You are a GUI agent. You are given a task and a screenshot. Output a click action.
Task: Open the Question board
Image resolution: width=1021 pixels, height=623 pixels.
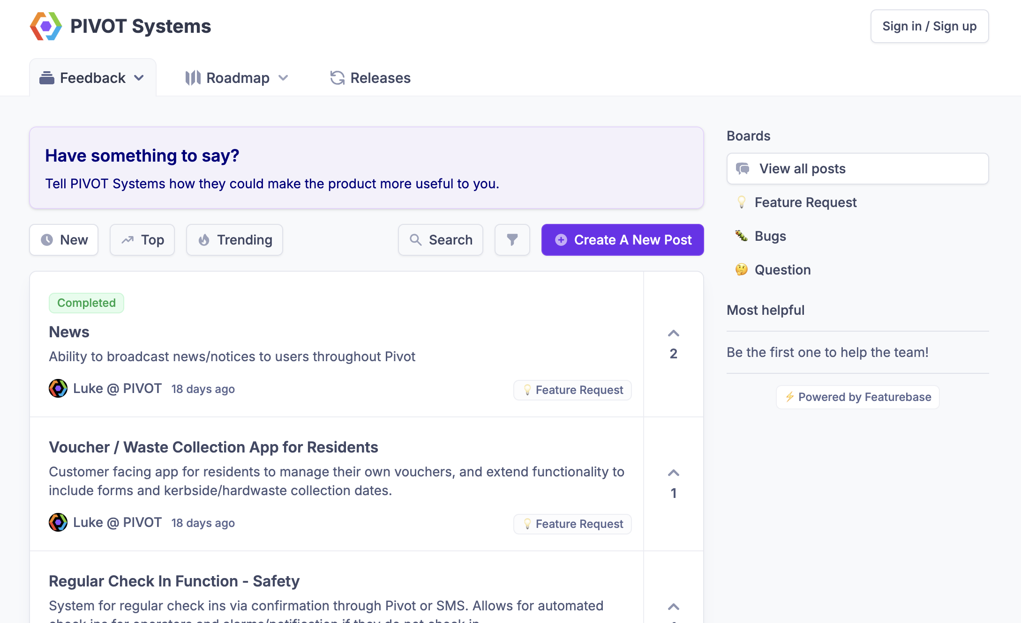782,270
